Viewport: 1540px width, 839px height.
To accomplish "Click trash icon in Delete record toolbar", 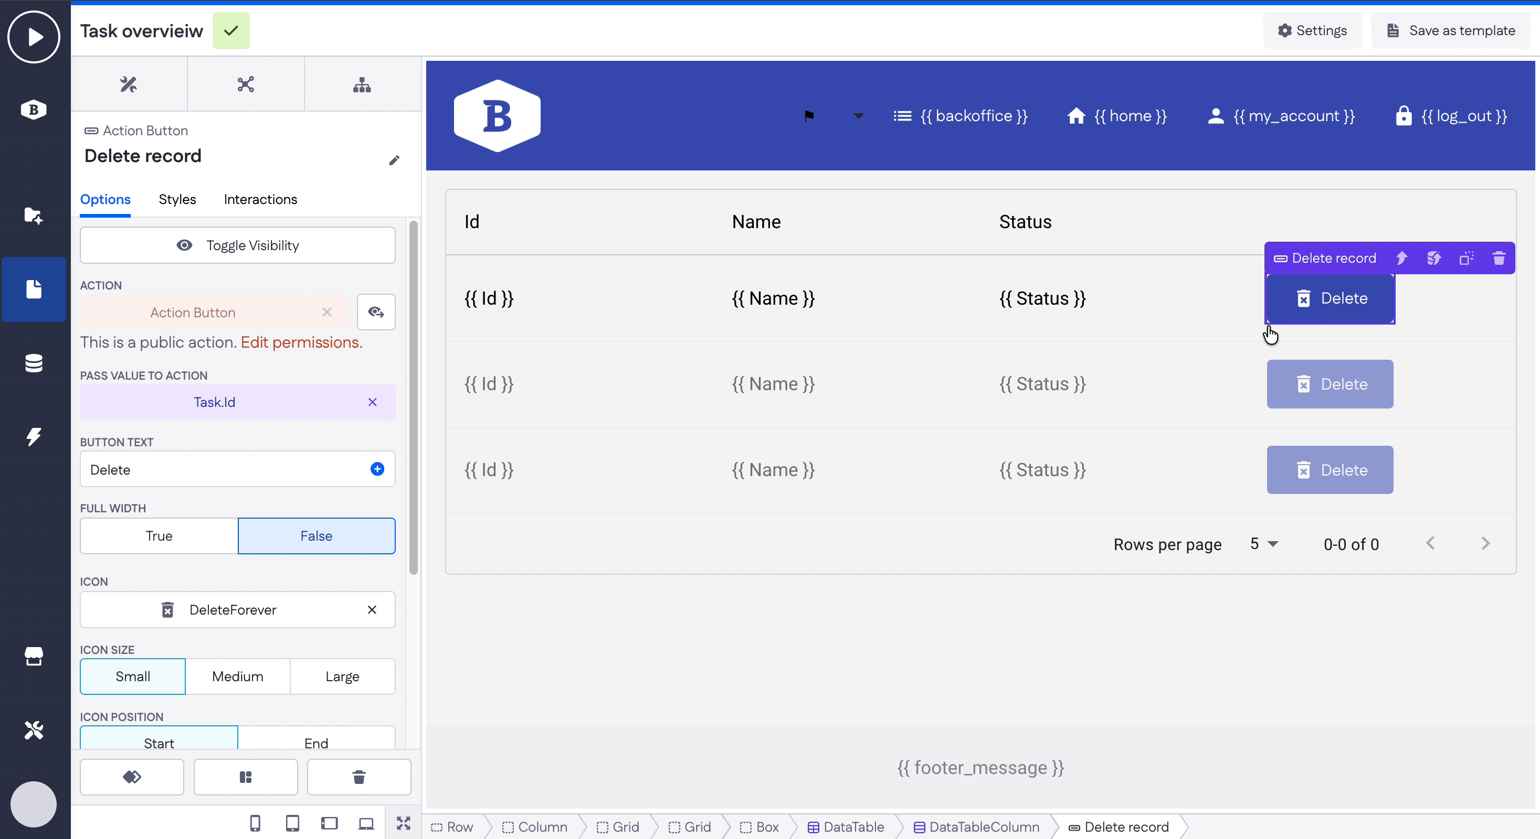I will 1498,258.
